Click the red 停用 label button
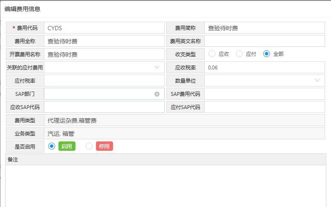Viewport: 331px width, 207px height. click(104, 147)
